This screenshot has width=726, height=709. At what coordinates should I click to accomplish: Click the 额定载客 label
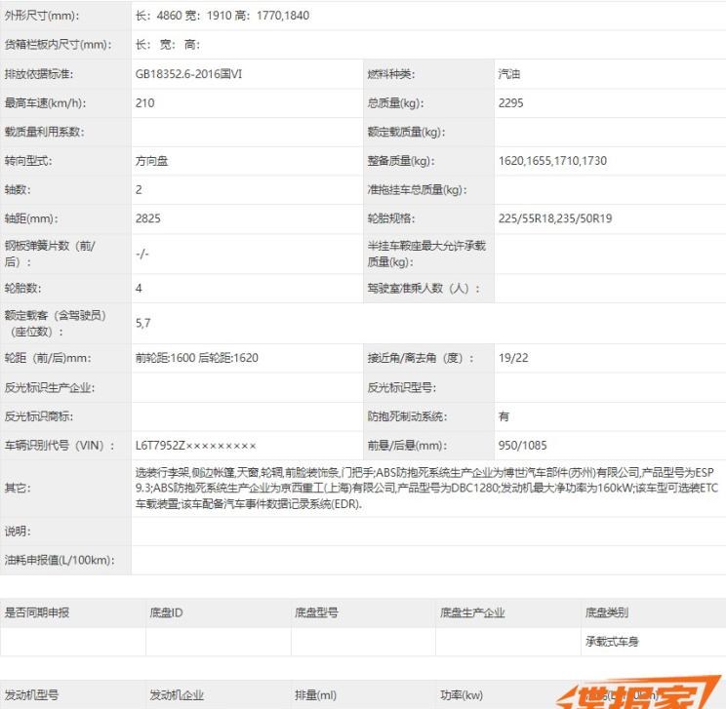tap(55, 323)
